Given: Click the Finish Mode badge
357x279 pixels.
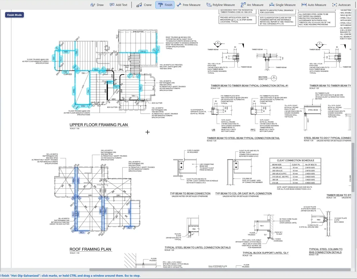Looking at the screenshot, I should tap(14, 15).
